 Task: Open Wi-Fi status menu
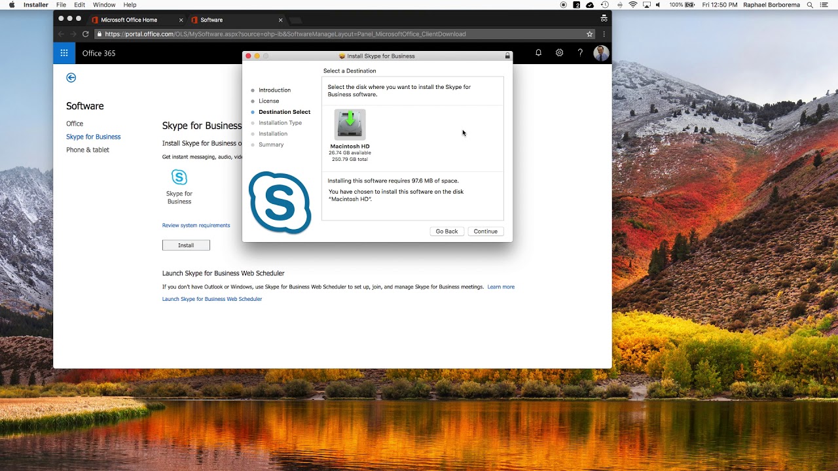633,5
